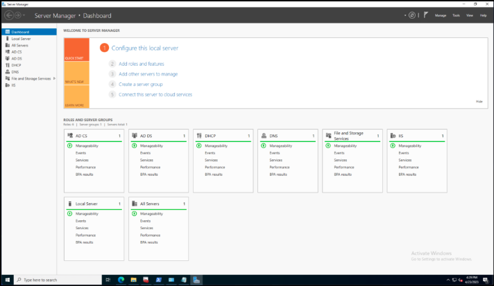
Task: Click the All Servers tile icon
Action: point(135,204)
